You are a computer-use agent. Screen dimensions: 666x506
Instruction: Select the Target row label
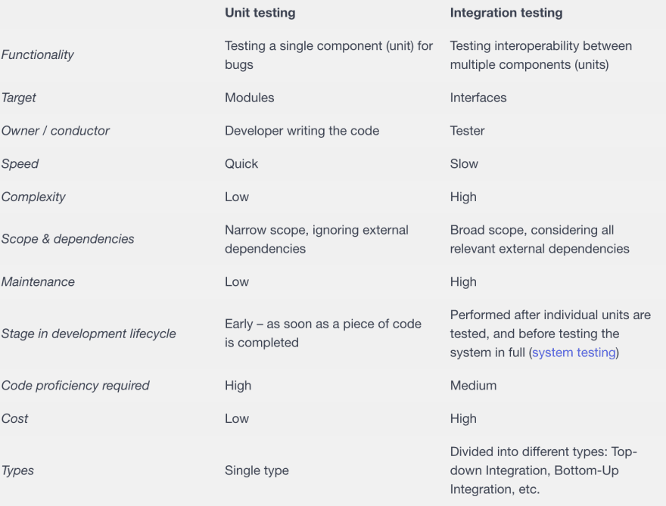pyautogui.click(x=19, y=98)
